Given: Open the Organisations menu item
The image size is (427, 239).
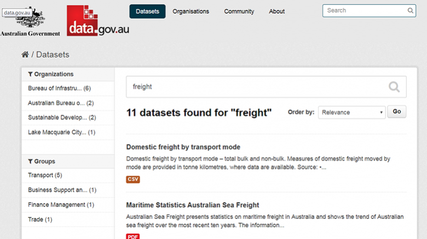Looking at the screenshot, I should 191,11.
